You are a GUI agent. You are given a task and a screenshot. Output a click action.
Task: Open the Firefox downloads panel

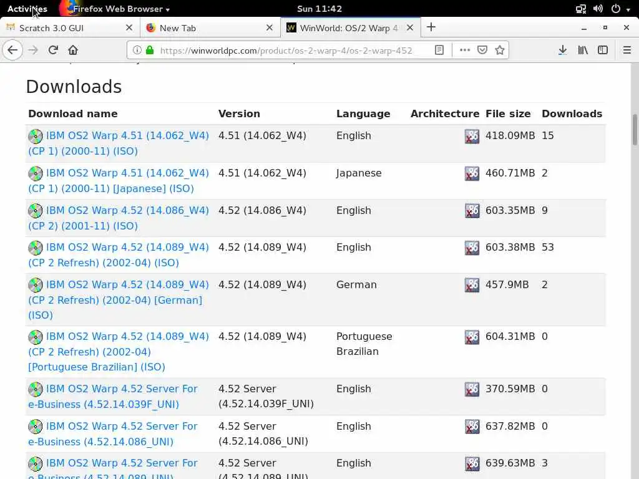pos(562,50)
